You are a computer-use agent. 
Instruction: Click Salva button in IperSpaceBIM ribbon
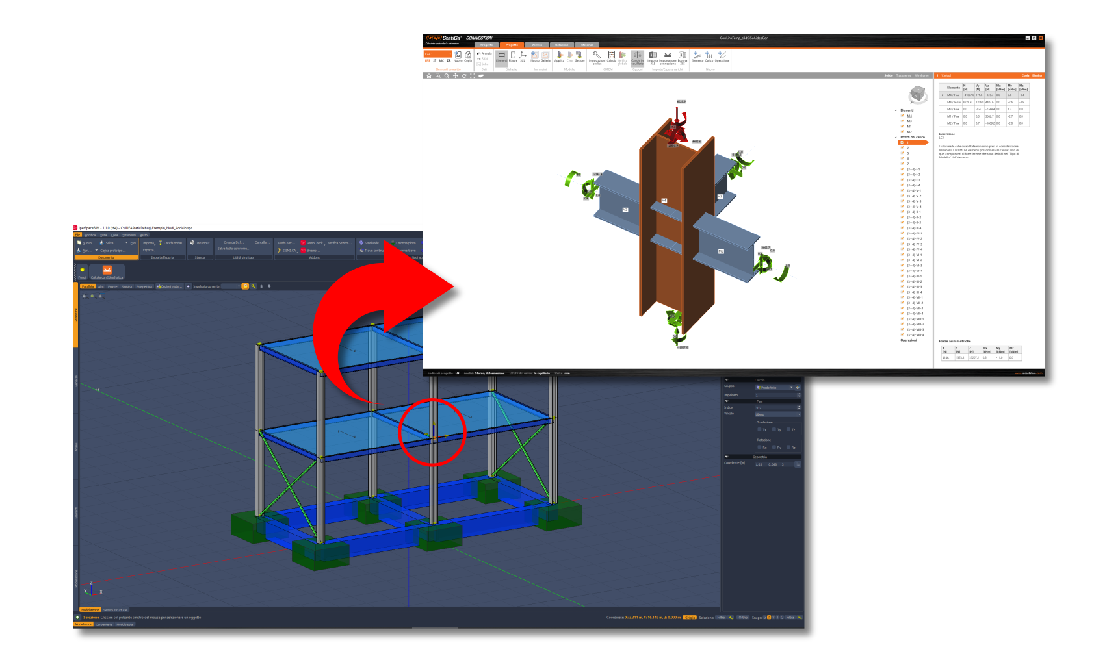coord(106,243)
